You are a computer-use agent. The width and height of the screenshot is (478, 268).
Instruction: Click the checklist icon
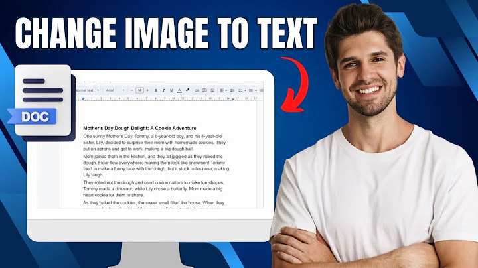(x=240, y=90)
